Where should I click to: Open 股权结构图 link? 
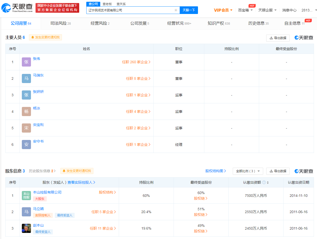216,171
